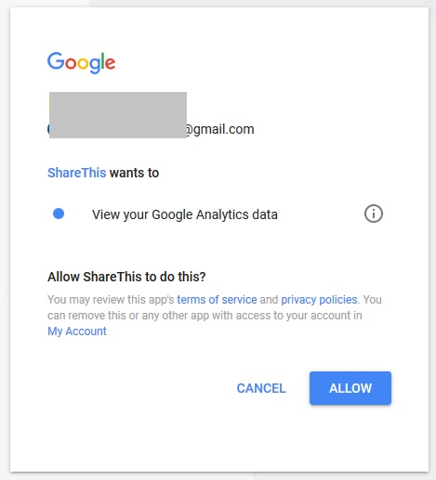Screen dimensions: 436x480
Task: Open the ShareThis app name link
Action: pyautogui.click(x=76, y=173)
